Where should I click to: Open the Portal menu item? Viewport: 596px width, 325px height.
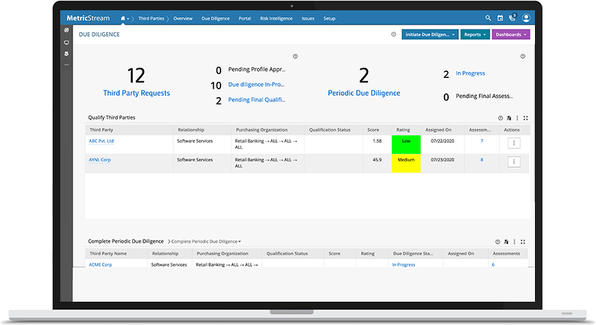pyautogui.click(x=245, y=18)
